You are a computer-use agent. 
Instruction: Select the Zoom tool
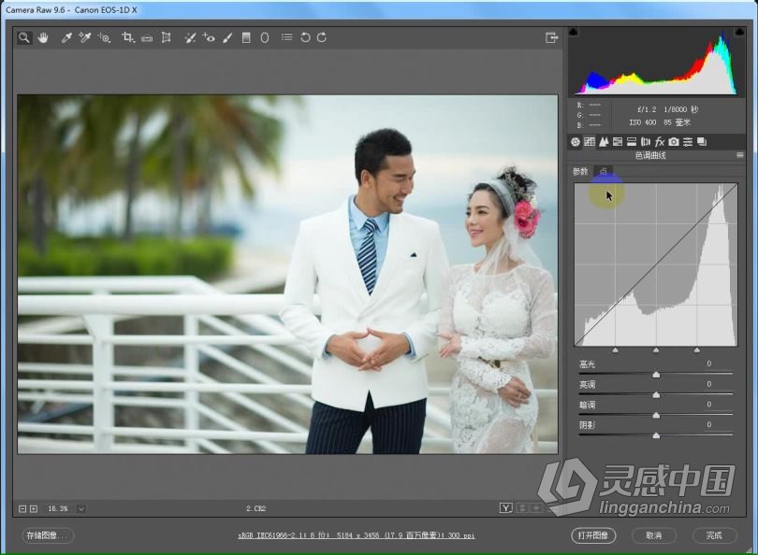23,37
